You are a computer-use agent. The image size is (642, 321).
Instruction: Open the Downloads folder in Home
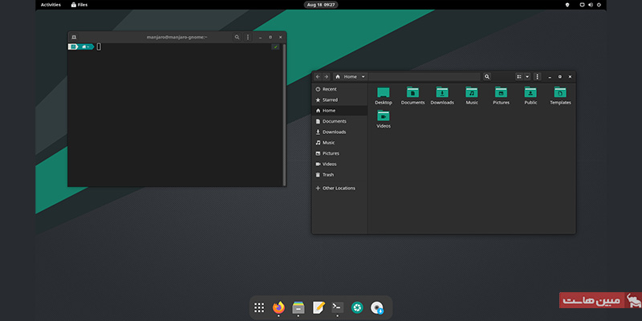(x=442, y=93)
